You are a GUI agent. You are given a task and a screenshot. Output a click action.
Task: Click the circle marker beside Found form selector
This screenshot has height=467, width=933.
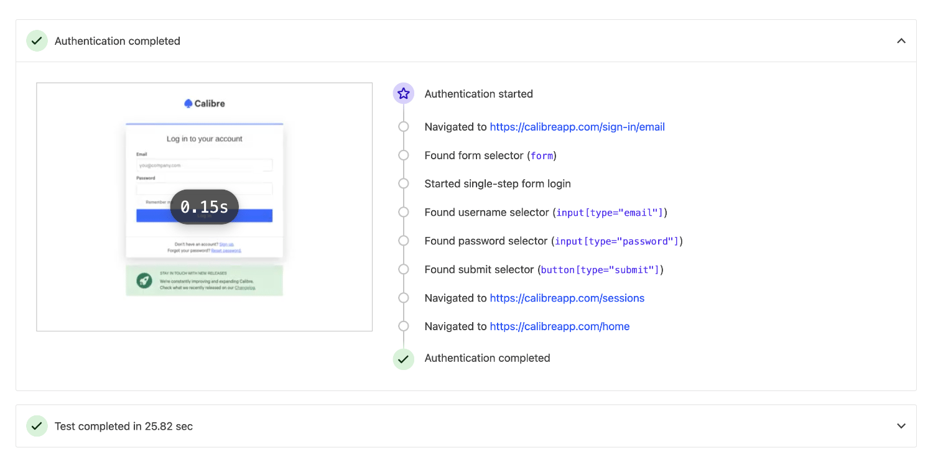[403, 155]
